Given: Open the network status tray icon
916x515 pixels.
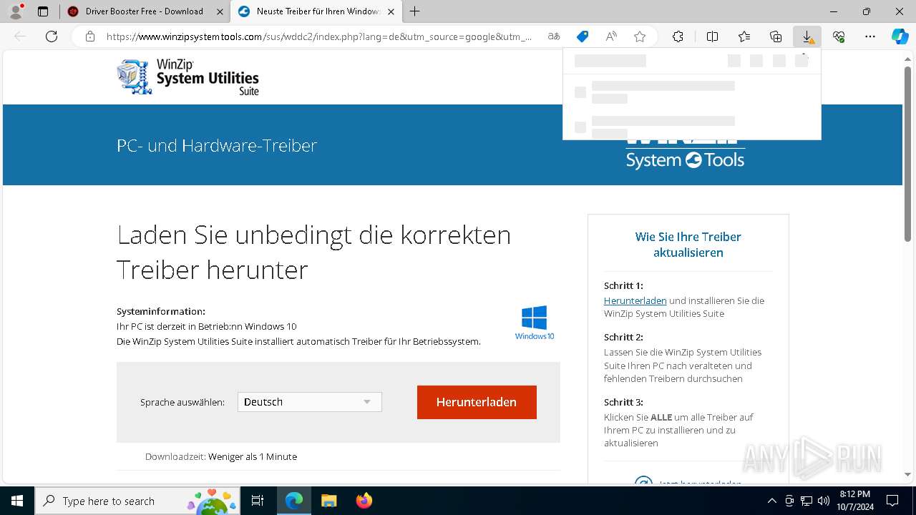Looking at the screenshot, I should (x=807, y=501).
